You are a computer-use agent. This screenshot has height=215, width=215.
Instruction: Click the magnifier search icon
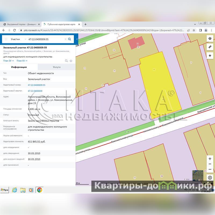coord(70,39)
